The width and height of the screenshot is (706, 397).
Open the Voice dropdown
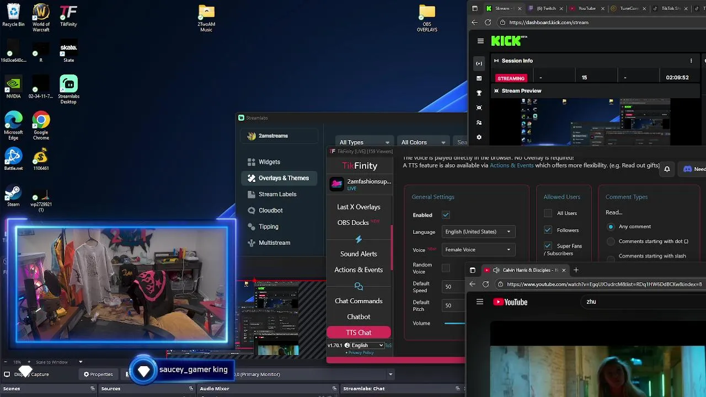point(478,250)
